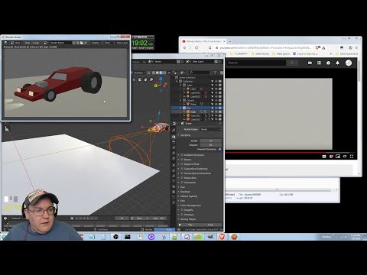Enter fullscreen on the YouTube player
Viewport: 367px width, 275px height.
352,157
